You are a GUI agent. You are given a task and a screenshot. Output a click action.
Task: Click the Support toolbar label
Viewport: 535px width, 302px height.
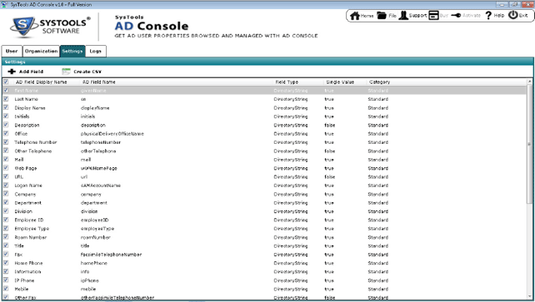point(417,16)
